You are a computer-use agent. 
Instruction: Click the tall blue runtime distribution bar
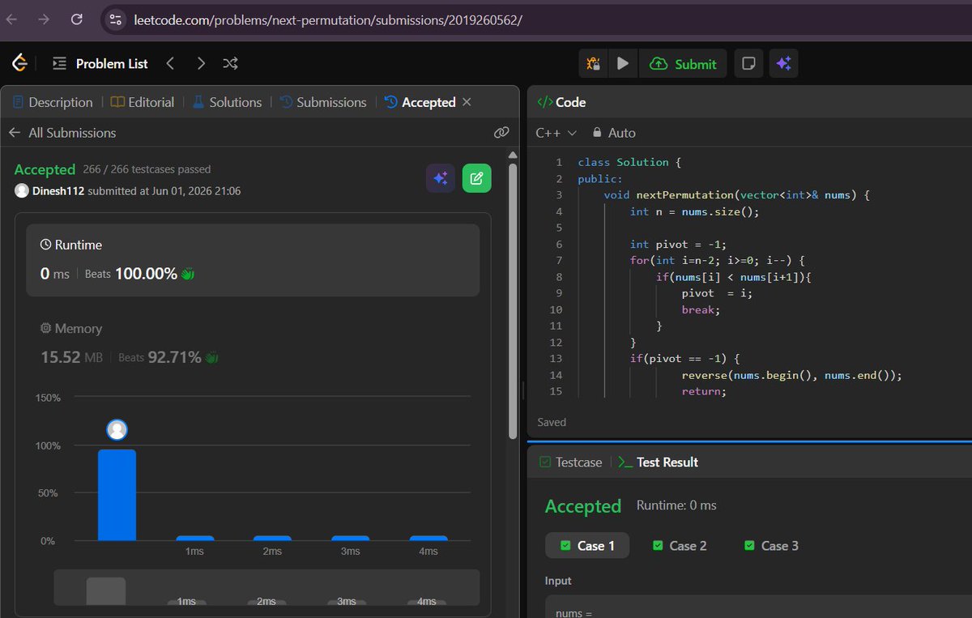coord(117,495)
